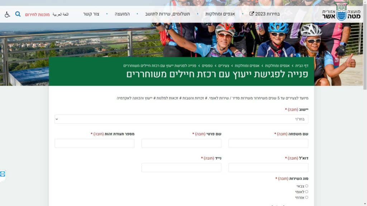Select the צבאי service type radio
This screenshot has width=367, height=206.
point(307,186)
